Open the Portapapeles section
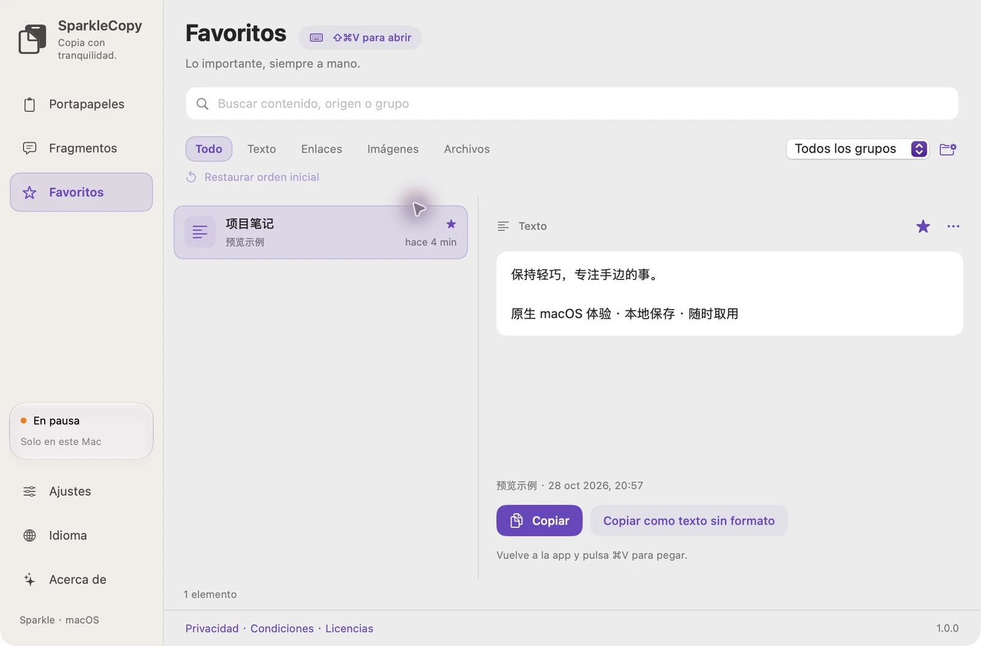The height and width of the screenshot is (646, 981). [x=81, y=104]
